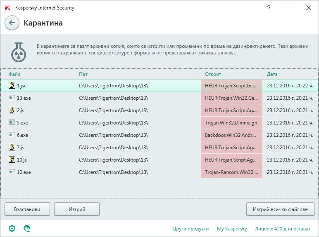The width and height of the screenshot is (319, 237).
Task: Open the My Kaspersky link
Action: point(232,229)
